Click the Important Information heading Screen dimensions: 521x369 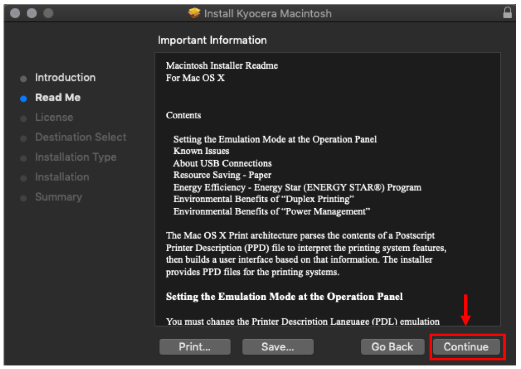click(212, 40)
